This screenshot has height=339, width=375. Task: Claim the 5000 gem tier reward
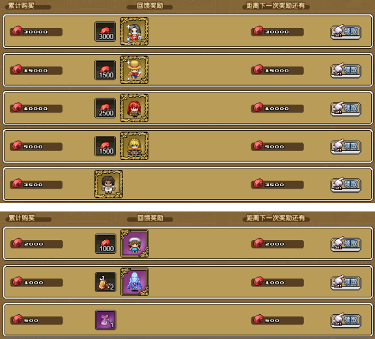[346, 147]
